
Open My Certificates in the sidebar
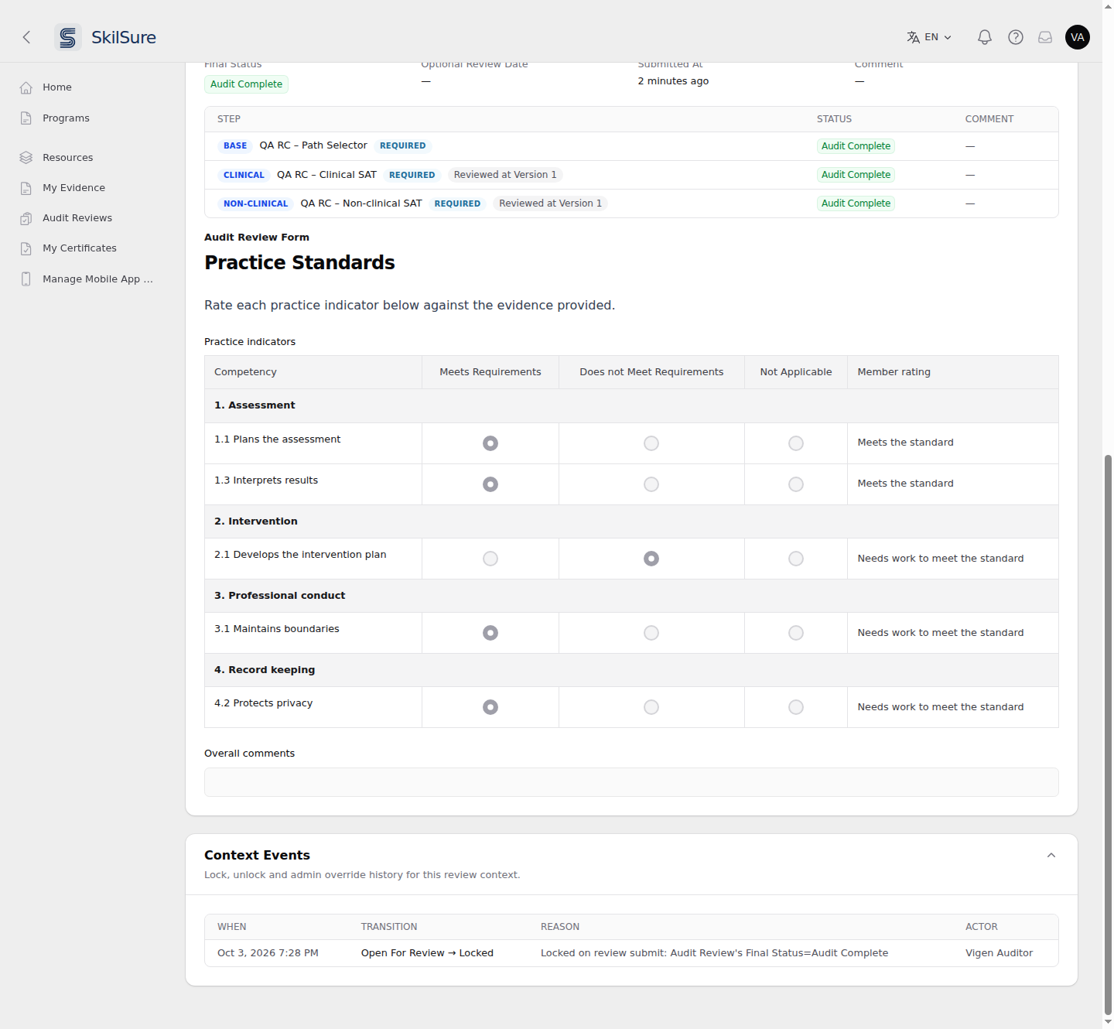(80, 248)
